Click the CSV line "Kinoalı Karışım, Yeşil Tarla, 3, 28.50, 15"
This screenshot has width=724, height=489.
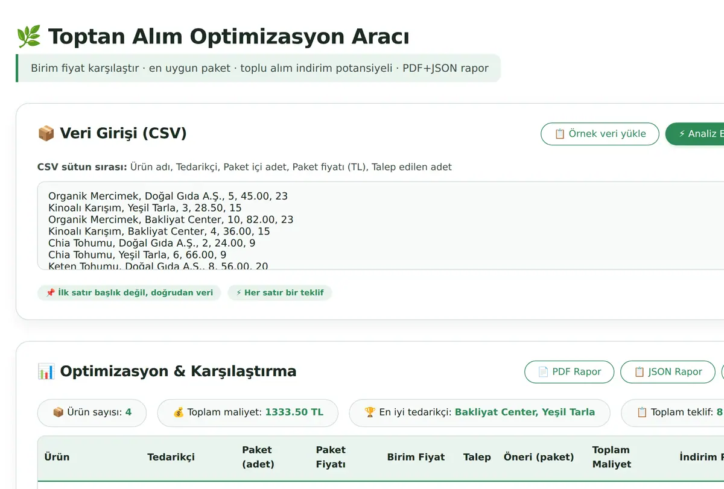145,208
